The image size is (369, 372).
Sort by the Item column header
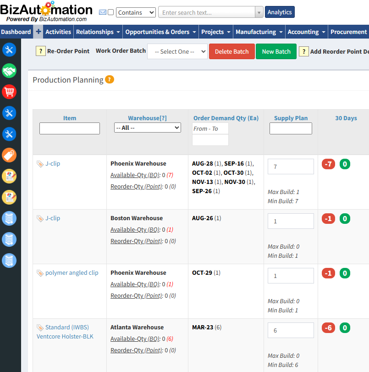pos(70,118)
